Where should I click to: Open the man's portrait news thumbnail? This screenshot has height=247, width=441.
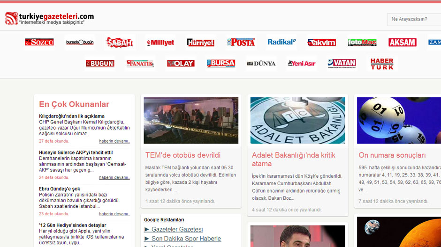[x=297, y=236]
